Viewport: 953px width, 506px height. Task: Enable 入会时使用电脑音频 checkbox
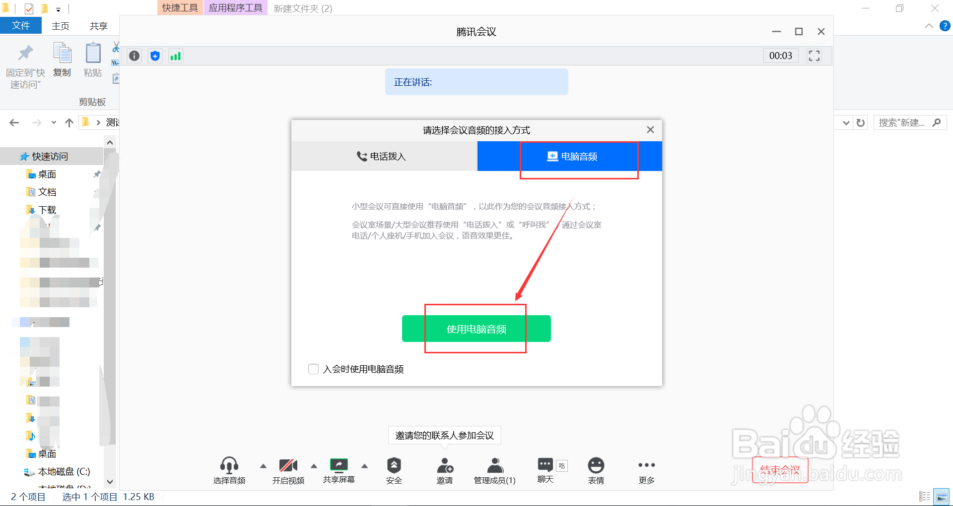coord(313,369)
